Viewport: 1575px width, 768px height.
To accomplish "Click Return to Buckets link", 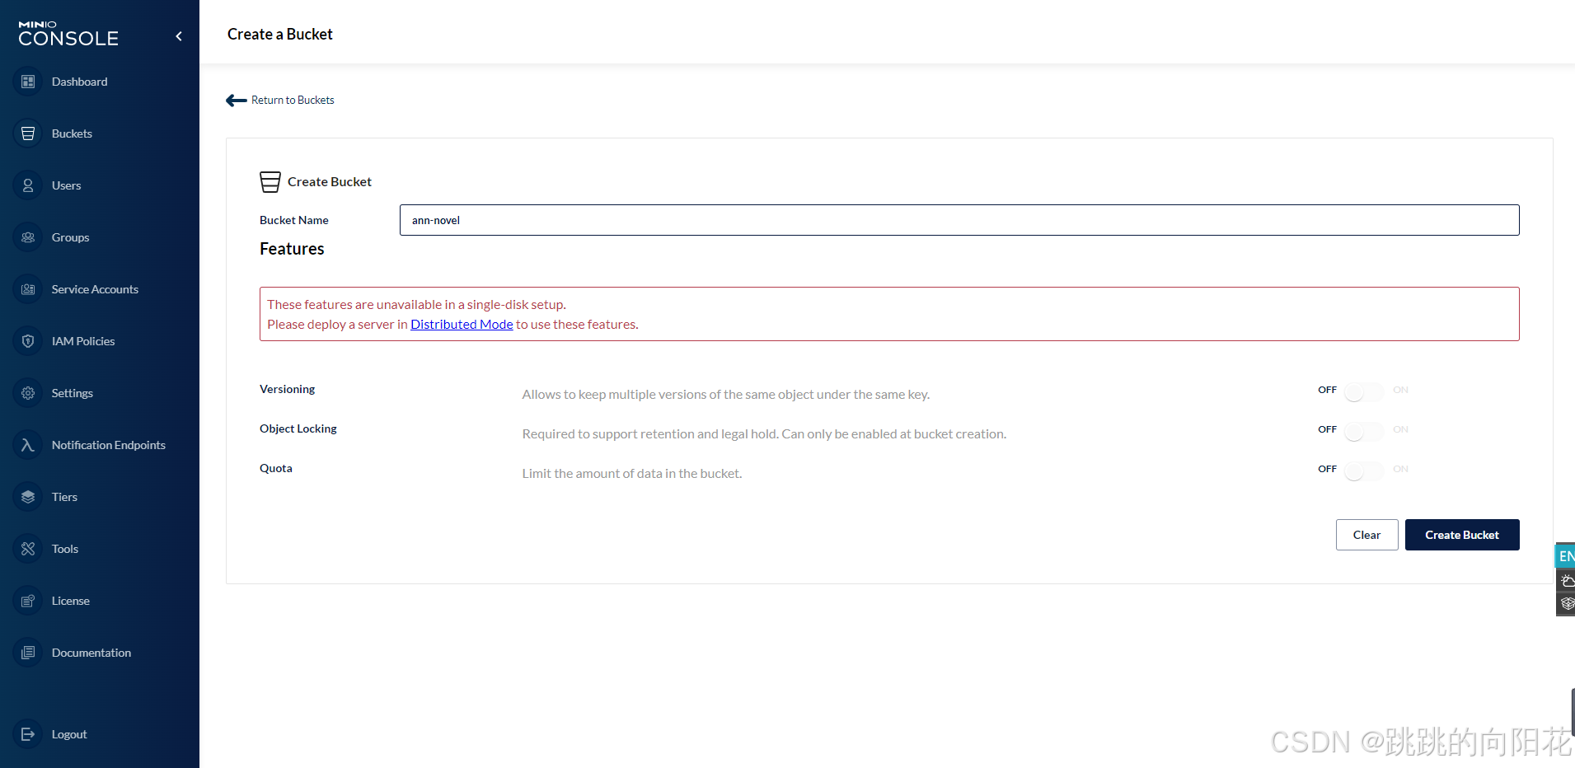I will pos(293,101).
